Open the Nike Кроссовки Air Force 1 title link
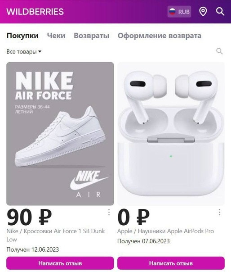Image resolution: width=231 pixels, height=272 pixels. click(56, 235)
